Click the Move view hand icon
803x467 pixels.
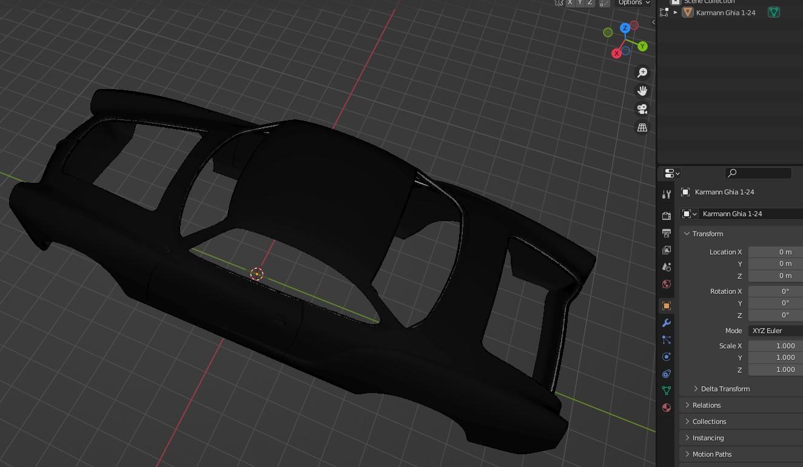coord(642,91)
